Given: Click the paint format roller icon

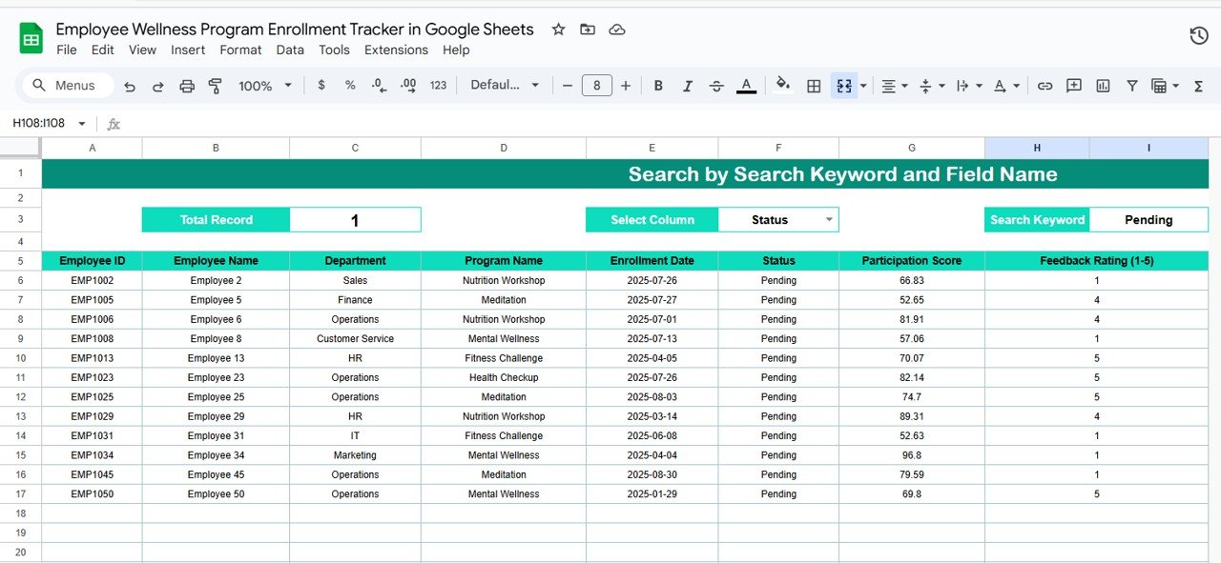Looking at the screenshot, I should point(216,86).
